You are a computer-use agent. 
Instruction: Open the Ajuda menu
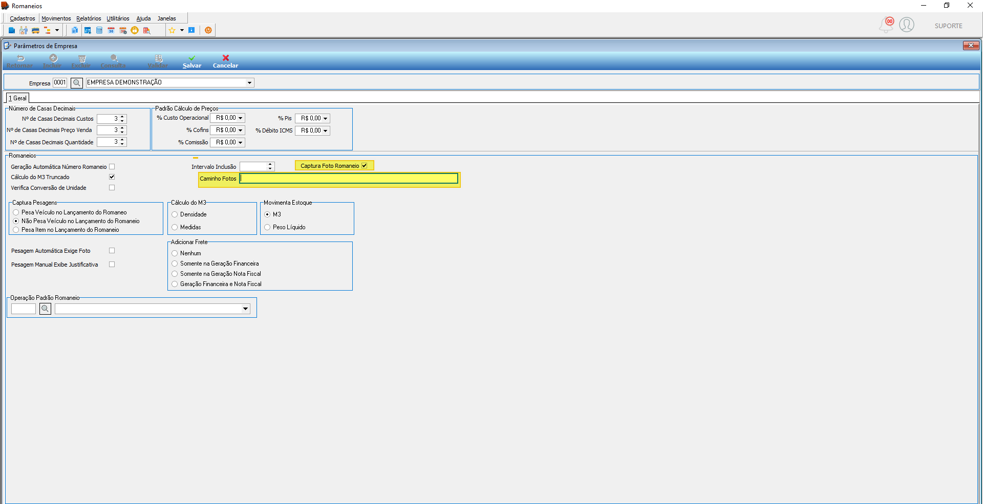[x=143, y=18]
